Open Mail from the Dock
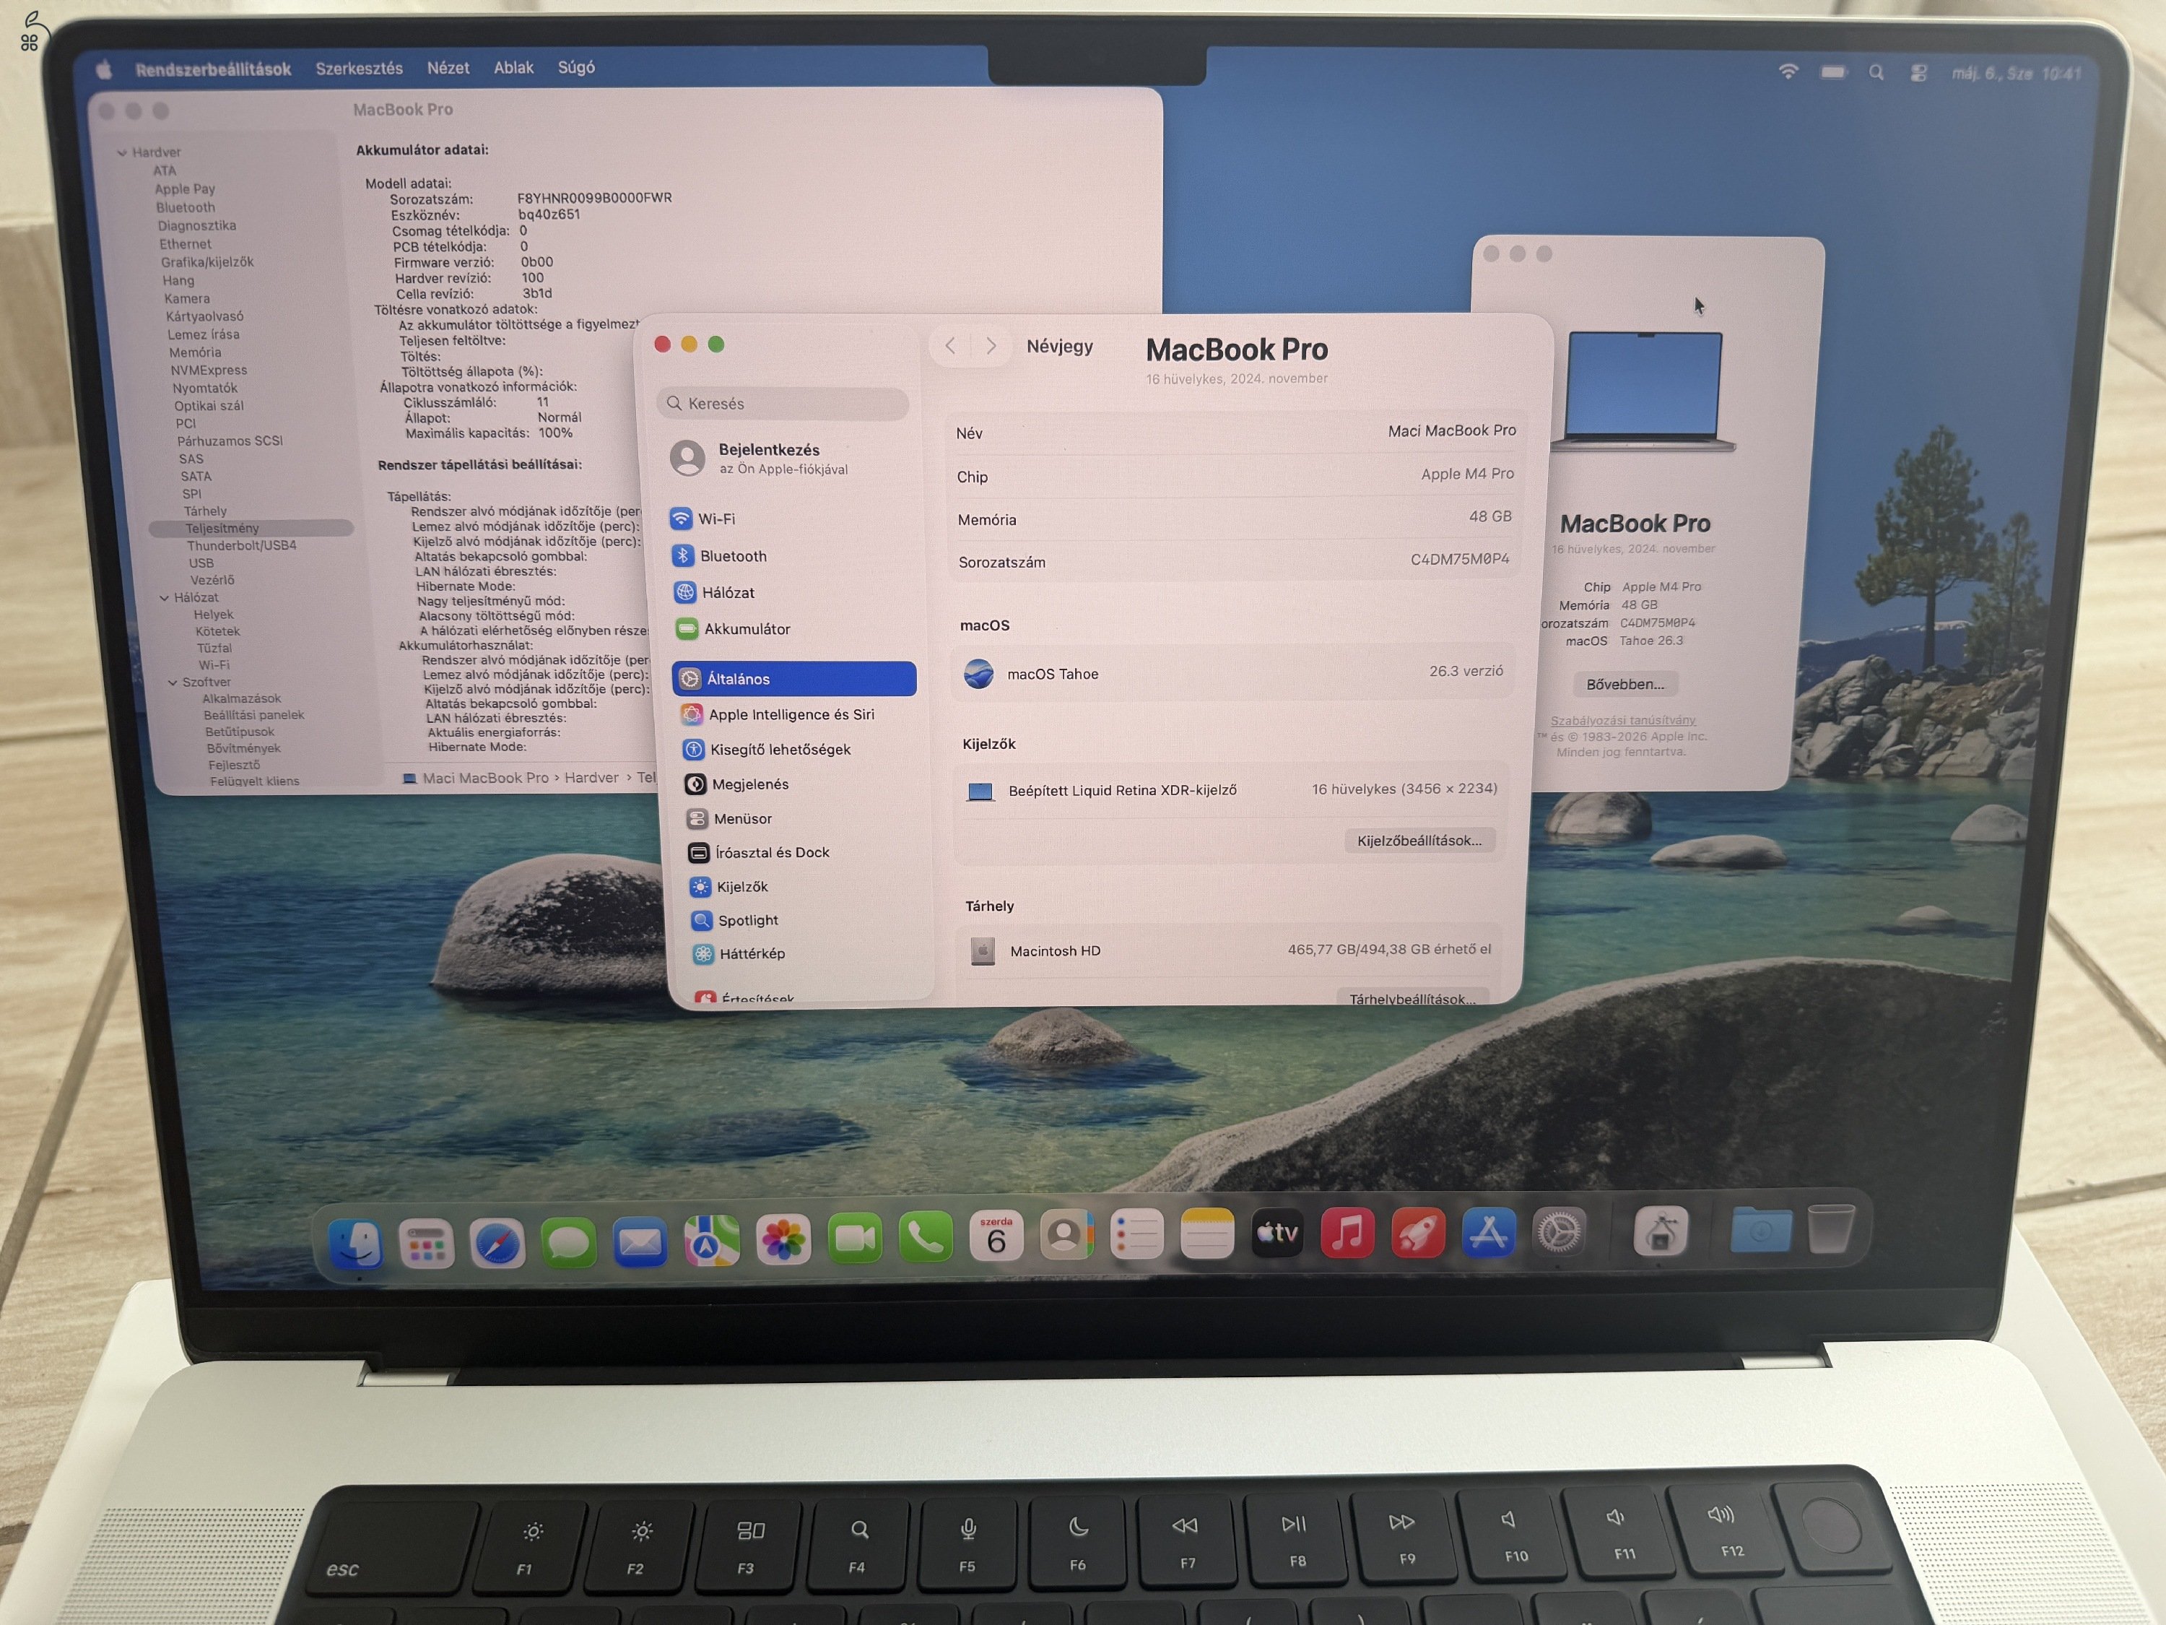Image resolution: width=2166 pixels, height=1625 pixels. tap(640, 1242)
